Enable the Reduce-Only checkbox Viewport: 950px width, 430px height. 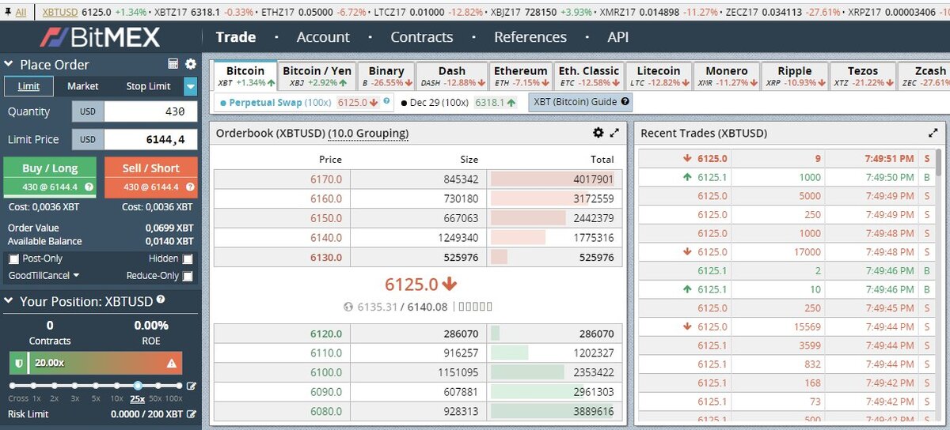[188, 276]
